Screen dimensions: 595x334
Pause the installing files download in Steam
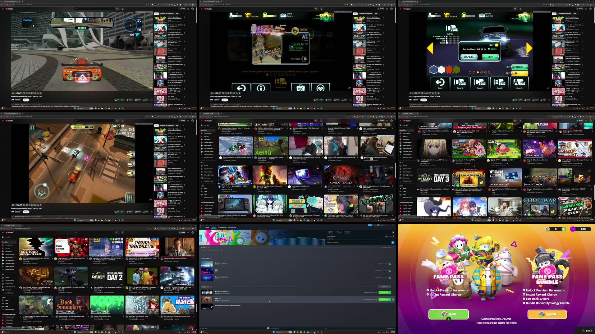393,243
